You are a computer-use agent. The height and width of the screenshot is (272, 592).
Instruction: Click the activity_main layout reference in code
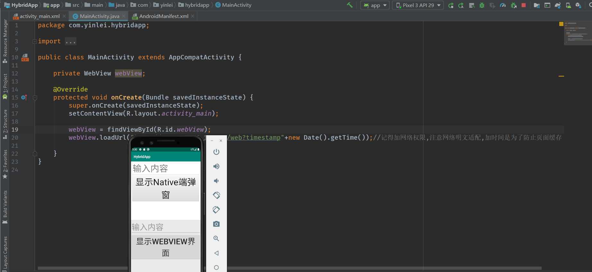point(187,113)
